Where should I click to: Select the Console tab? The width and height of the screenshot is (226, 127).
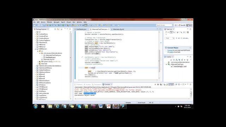107,85
